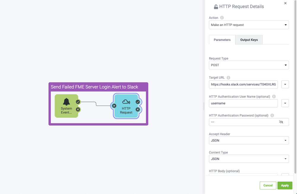Click the HTTP Authentication User Name field
Viewport: 297px width, 194px height.
pos(244,103)
